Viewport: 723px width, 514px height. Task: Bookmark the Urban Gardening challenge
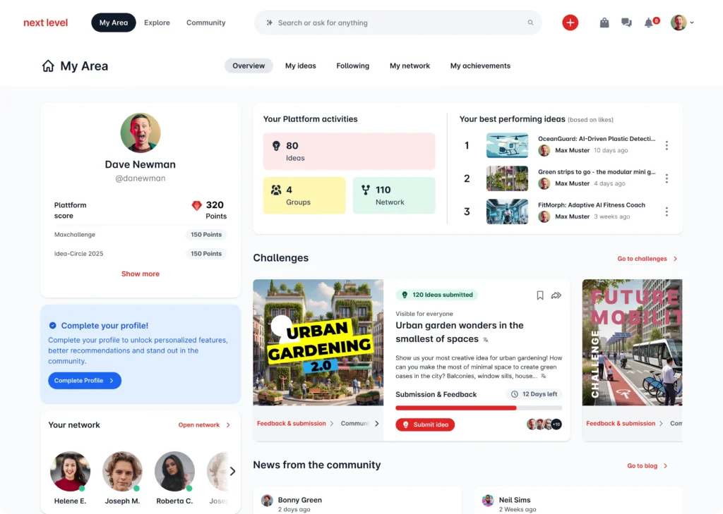tap(539, 295)
